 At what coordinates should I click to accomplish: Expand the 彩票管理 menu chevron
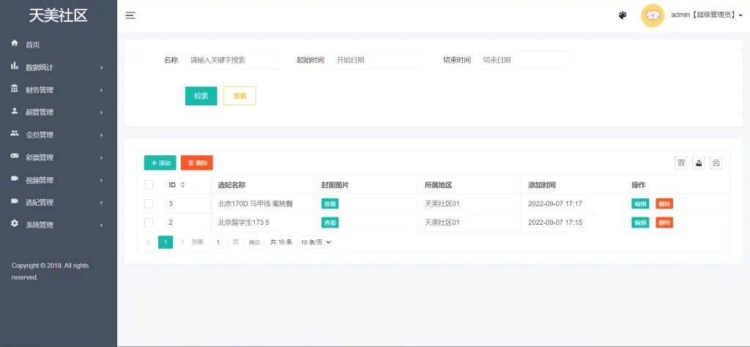click(101, 157)
